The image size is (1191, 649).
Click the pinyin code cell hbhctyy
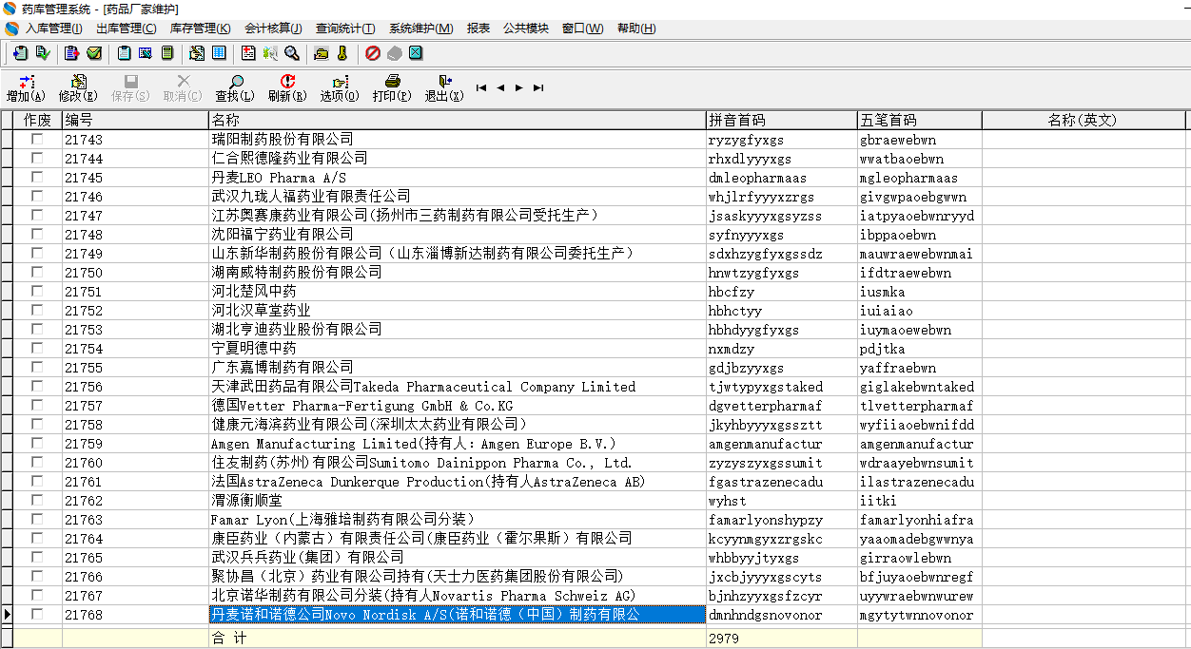click(x=781, y=311)
